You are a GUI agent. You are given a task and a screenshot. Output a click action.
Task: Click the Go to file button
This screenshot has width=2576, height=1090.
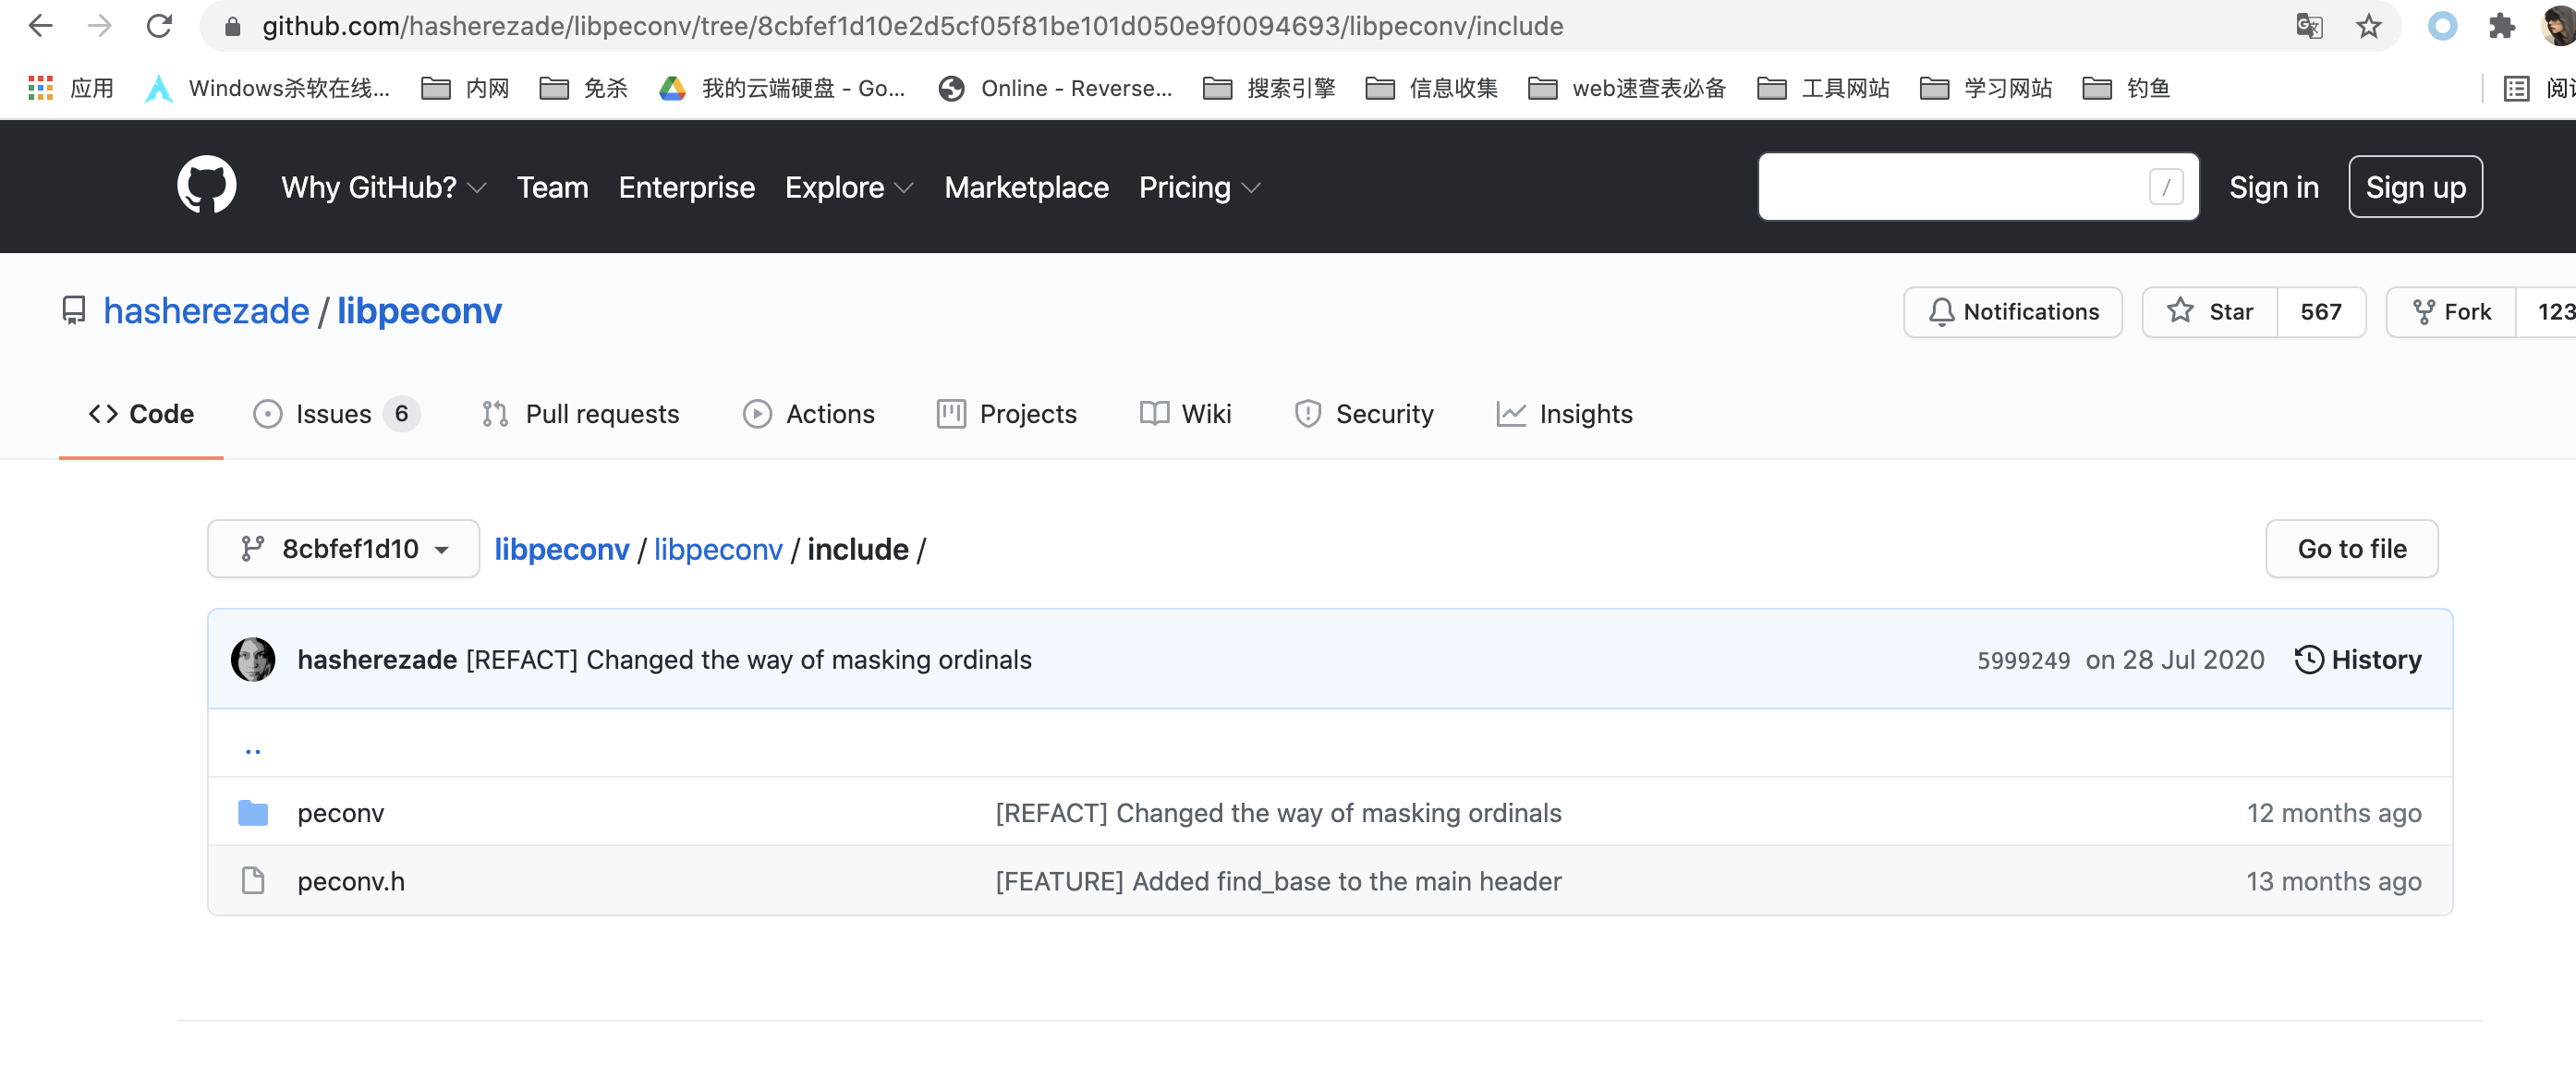[x=2351, y=549]
